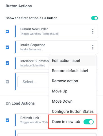Choose Edit action label from menu
The width and height of the screenshot is (103, 136).
pyautogui.click(x=73, y=61)
